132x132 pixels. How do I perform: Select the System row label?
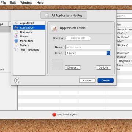click(x=24, y=45)
